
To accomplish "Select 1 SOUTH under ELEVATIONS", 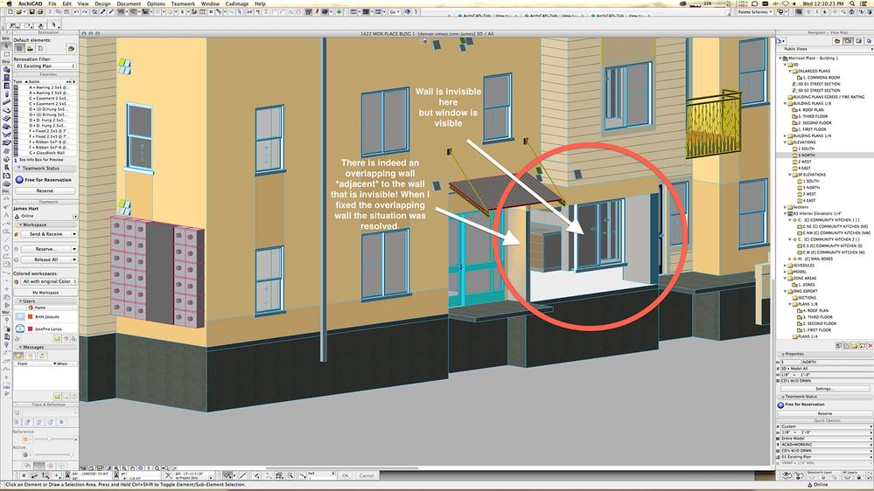I will coord(808,149).
